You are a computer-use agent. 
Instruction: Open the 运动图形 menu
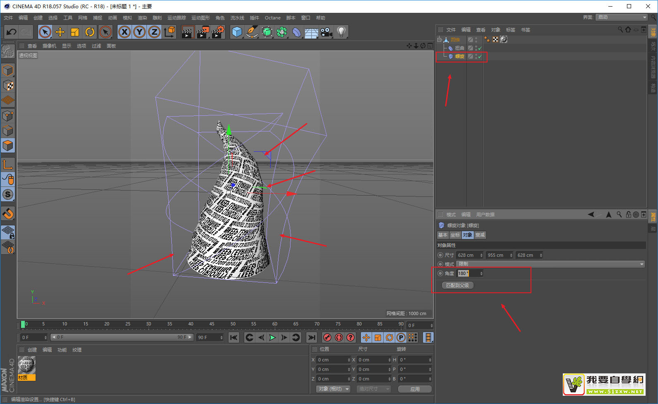click(200, 18)
